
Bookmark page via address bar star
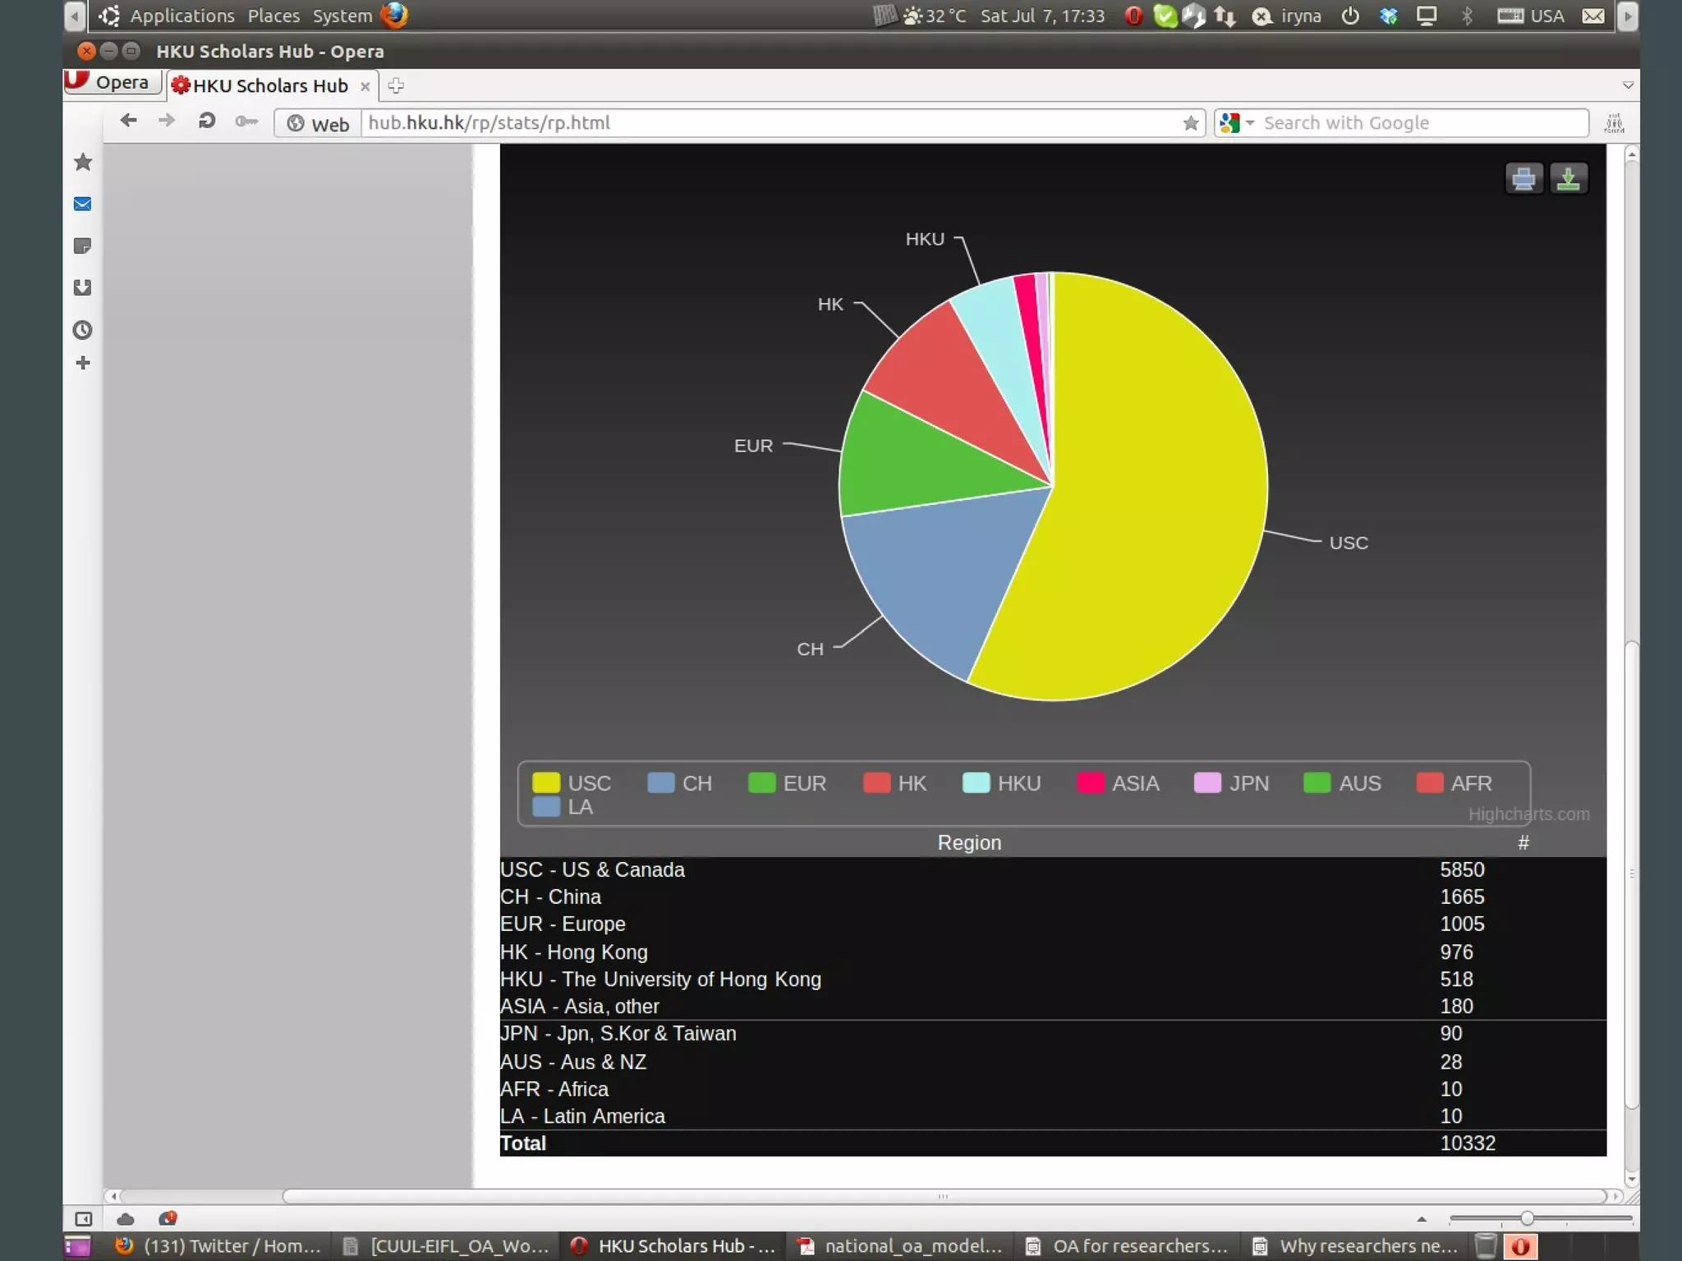click(1190, 123)
